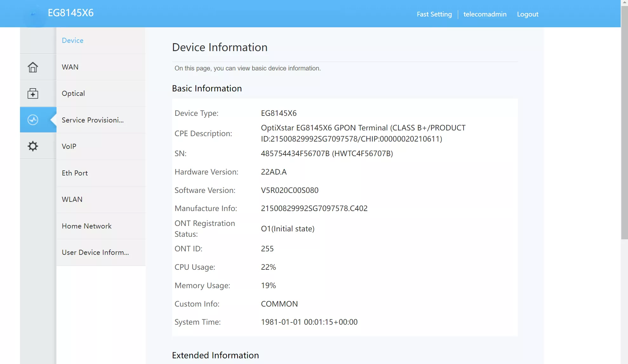The height and width of the screenshot is (364, 628).
Task: Go to VoIP information
Action: point(101,146)
